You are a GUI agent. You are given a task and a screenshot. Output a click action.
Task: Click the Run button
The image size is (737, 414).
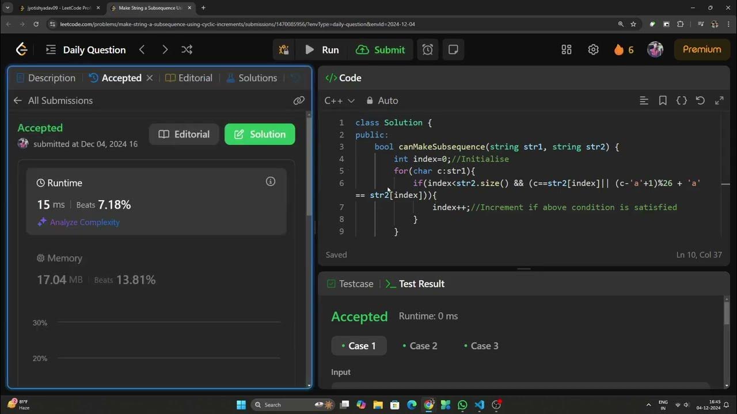322,49
